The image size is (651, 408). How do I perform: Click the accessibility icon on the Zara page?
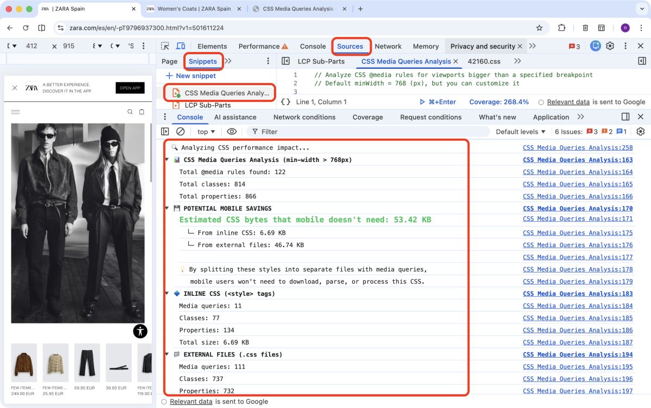(x=140, y=331)
